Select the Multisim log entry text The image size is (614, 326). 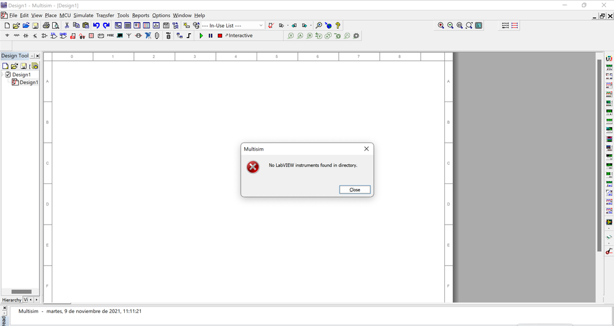[80, 311]
